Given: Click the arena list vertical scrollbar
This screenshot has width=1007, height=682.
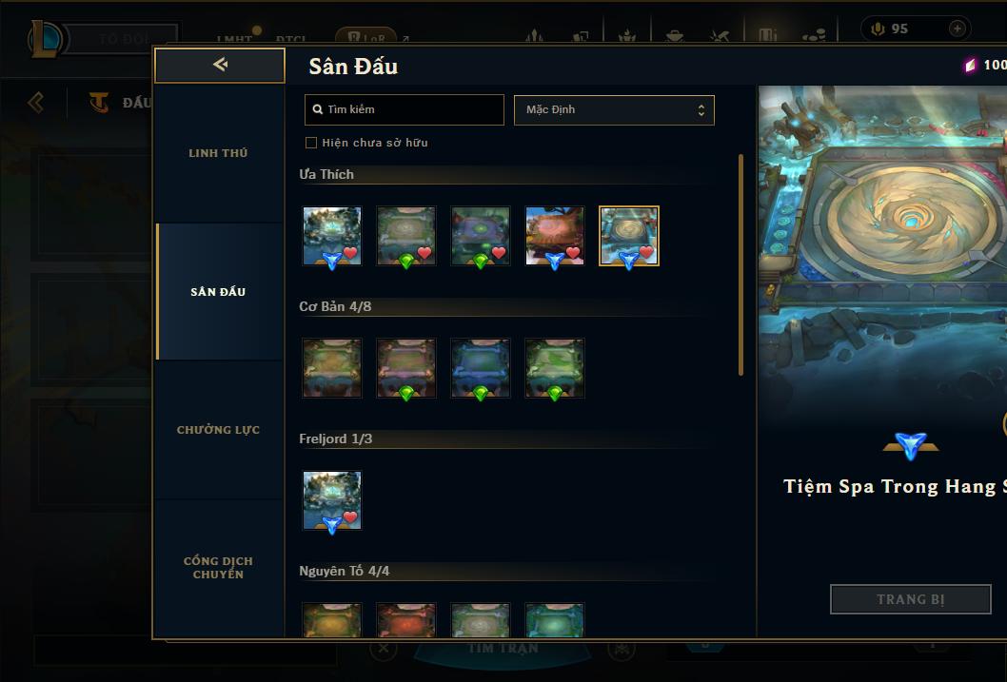Looking at the screenshot, I should point(740,264).
